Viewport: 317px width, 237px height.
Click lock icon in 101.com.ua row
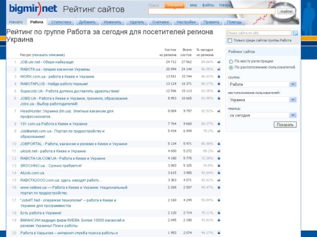[219, 124]
